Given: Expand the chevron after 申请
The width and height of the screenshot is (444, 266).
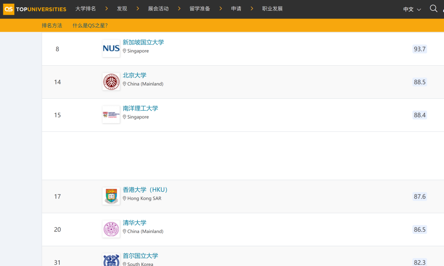Looking at the screenshot, I should (252, 9).
